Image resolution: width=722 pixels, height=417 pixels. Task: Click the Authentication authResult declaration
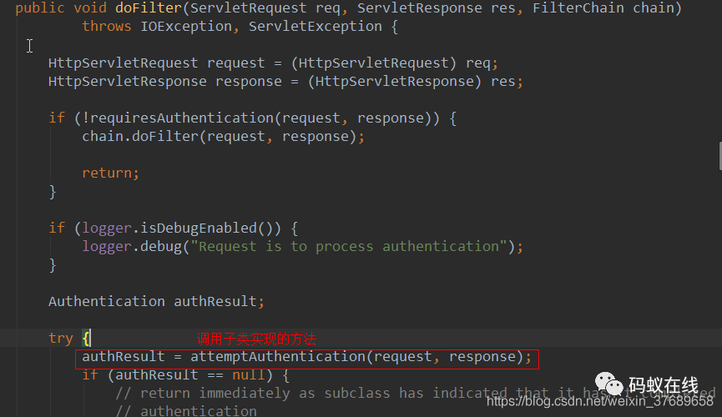(156, 302)
